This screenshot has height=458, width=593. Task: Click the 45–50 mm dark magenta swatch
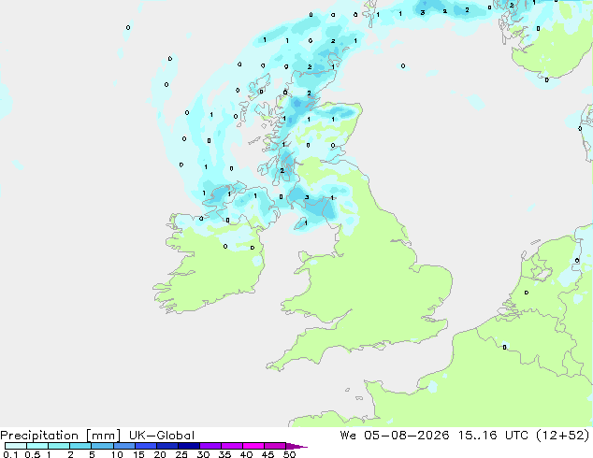click(275, 446)
